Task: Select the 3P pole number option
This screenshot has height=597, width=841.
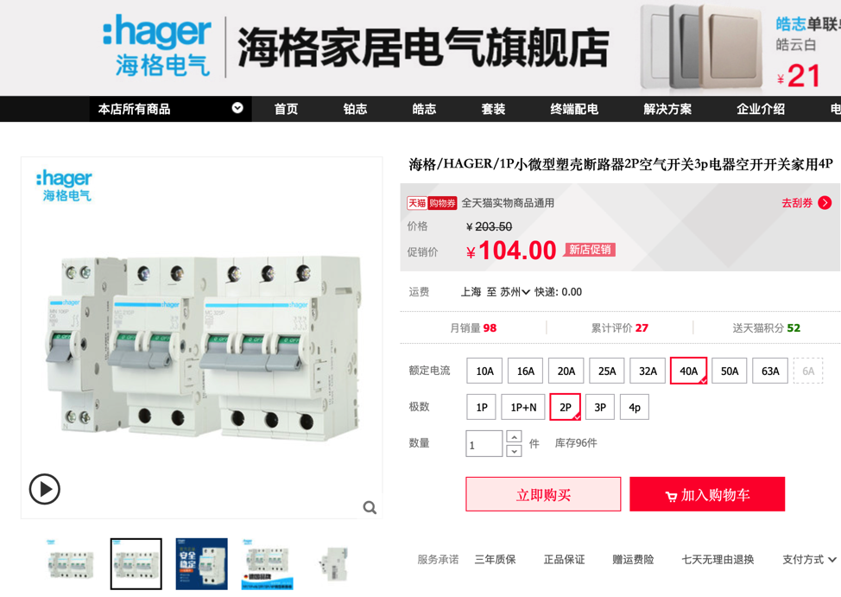Action: click(600, 407)
